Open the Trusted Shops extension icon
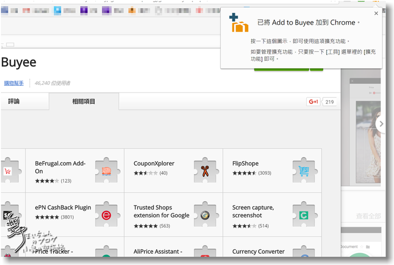 (x=205, y=215)
